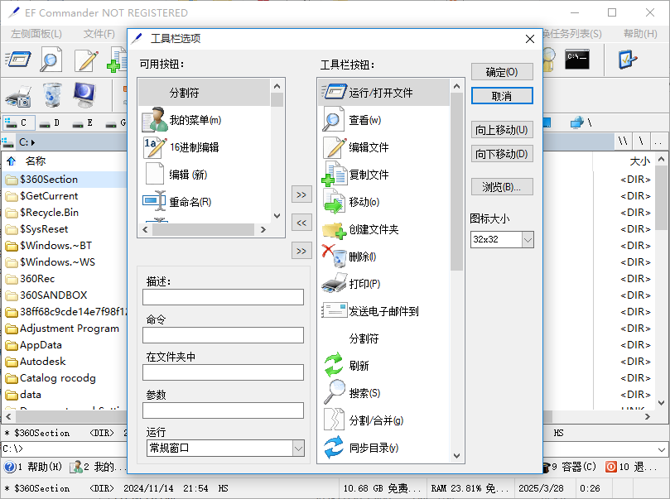Click the edit pencil icon in main toolbar
The height and width of the screenshot is (499, 670).
click(x=86, y=60)
